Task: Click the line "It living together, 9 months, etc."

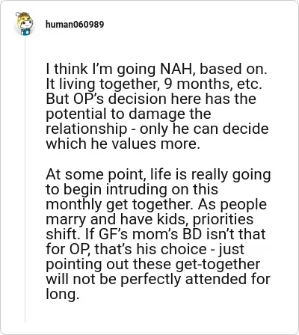Action: (154, 84)
